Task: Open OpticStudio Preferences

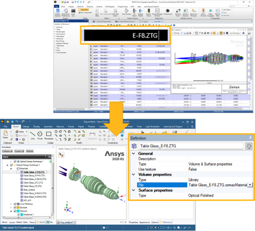Action: (66, 12)
